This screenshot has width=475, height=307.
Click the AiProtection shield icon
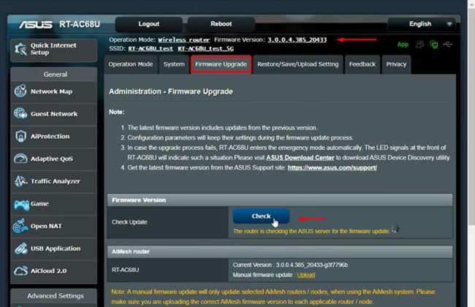(x=20, y=136)
